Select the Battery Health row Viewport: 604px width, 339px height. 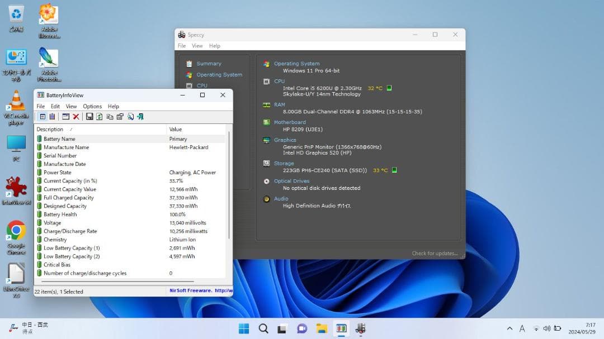60,214
